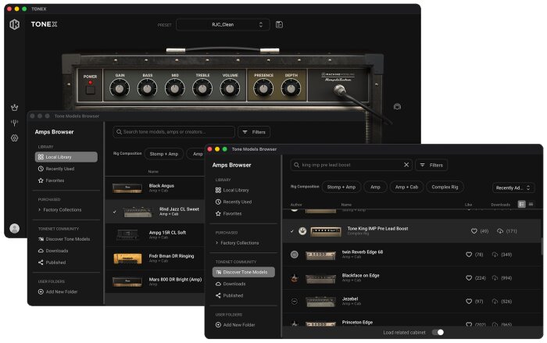
Task: Adjust the PRESENCE knob on amp
Action: click(x=263, y=88)
